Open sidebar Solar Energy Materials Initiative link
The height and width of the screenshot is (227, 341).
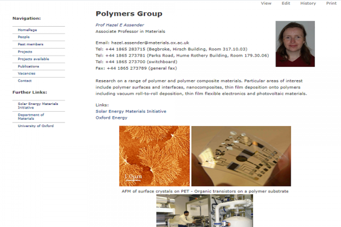pyautogui.click(x=38, y=106)
